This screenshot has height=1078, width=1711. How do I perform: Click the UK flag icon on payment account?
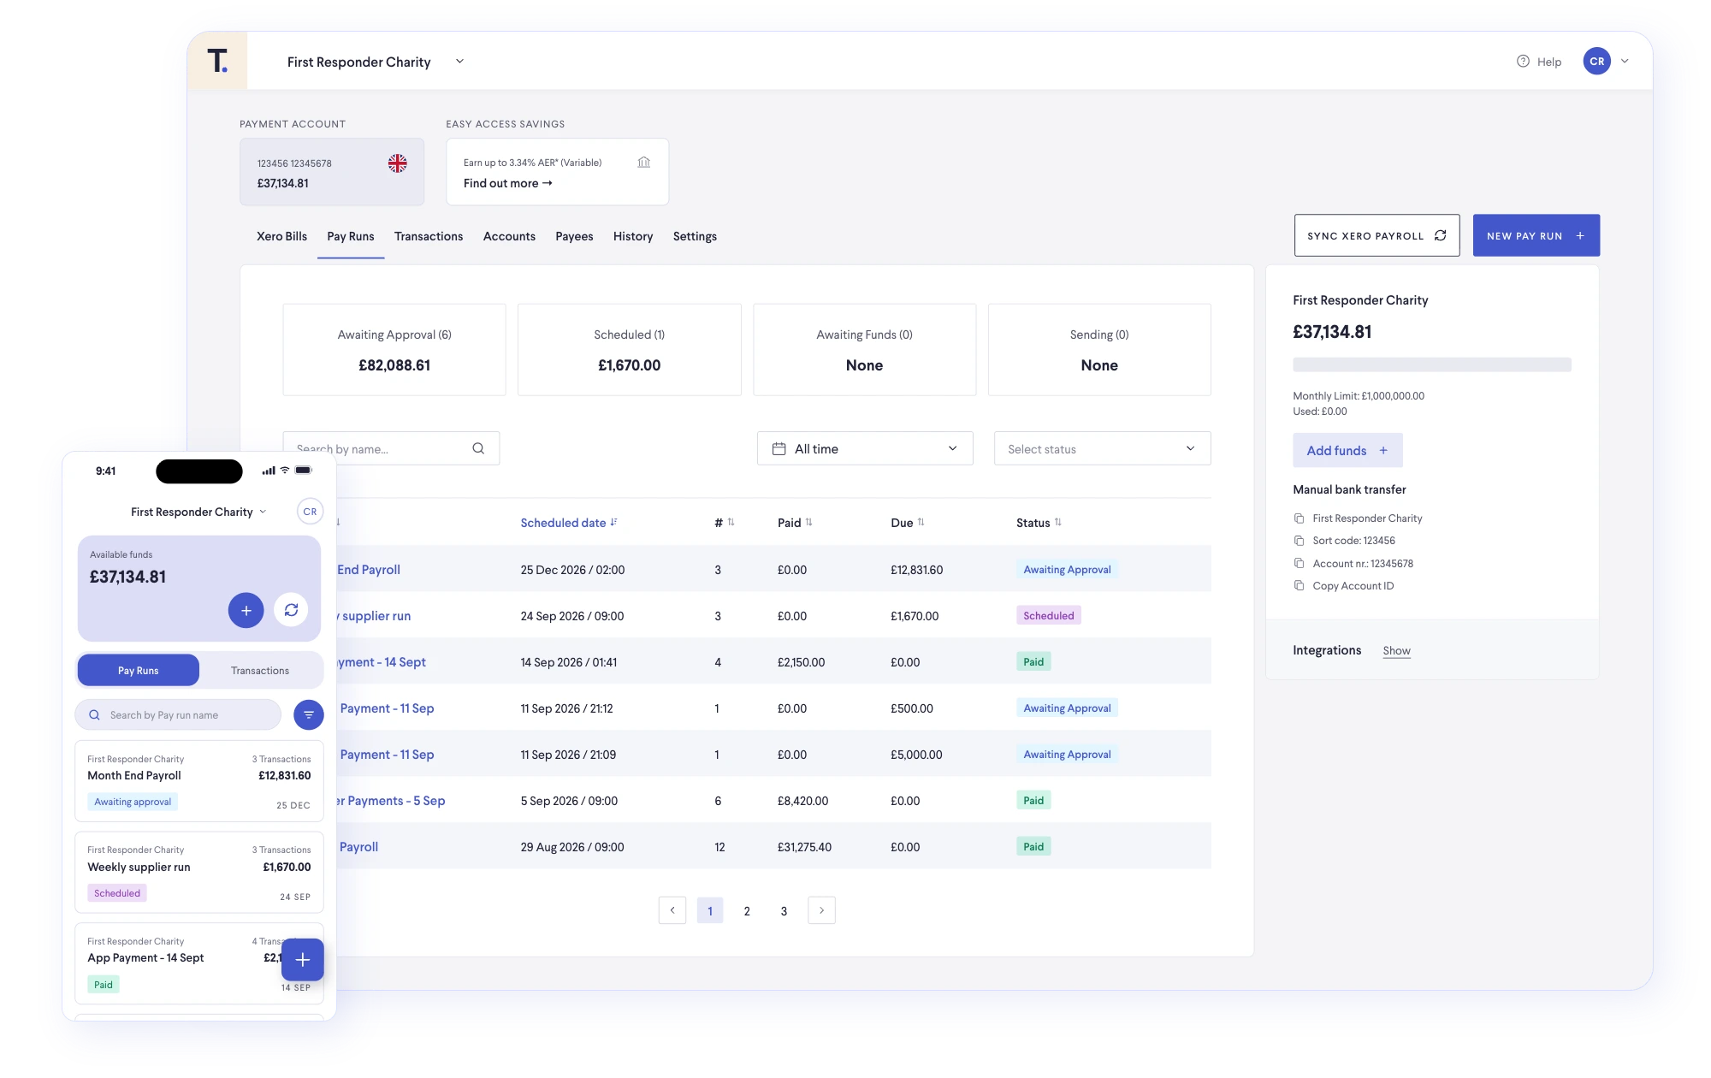point(397,163)
